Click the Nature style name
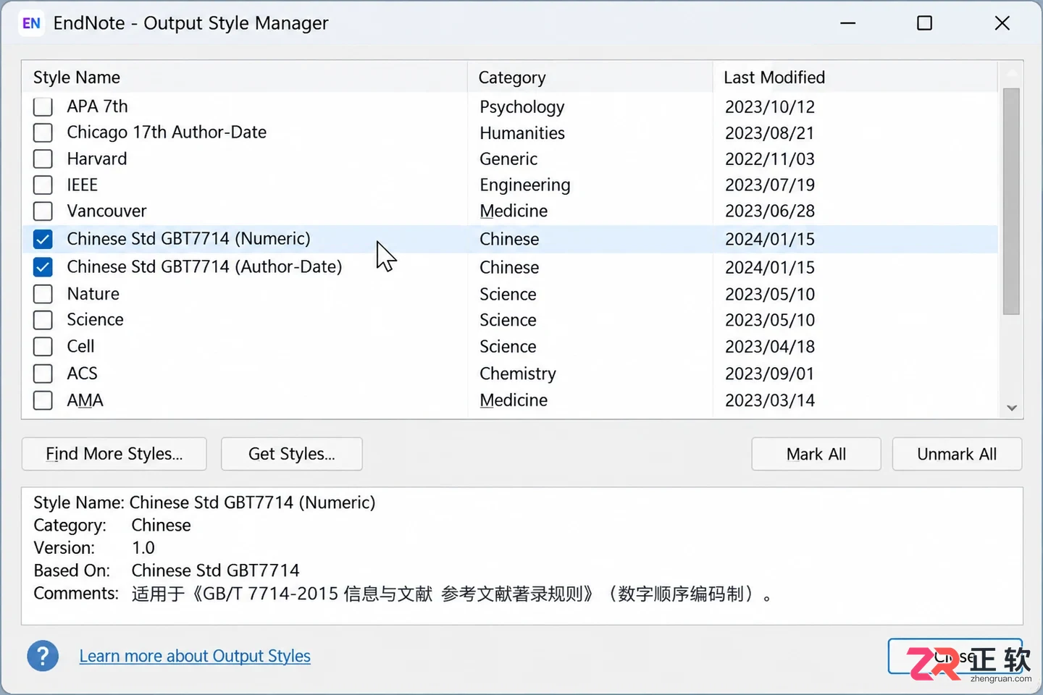The width and height of the screenshot is (1043, 695). (93, 294)
